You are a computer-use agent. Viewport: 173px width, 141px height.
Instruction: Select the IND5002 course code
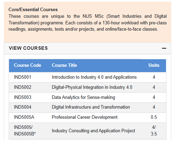23,87
